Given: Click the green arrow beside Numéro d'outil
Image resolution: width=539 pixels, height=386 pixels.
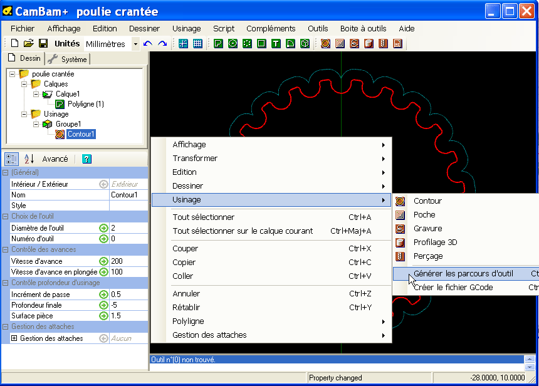Looking at the screenshot, I should coord(103,239).
